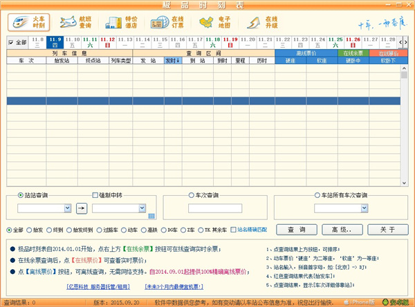The width and height of the screenshot is (415, 307).
Task: Enable the 强制中转 forced transfer checkbox
Action: pos(95,195)
